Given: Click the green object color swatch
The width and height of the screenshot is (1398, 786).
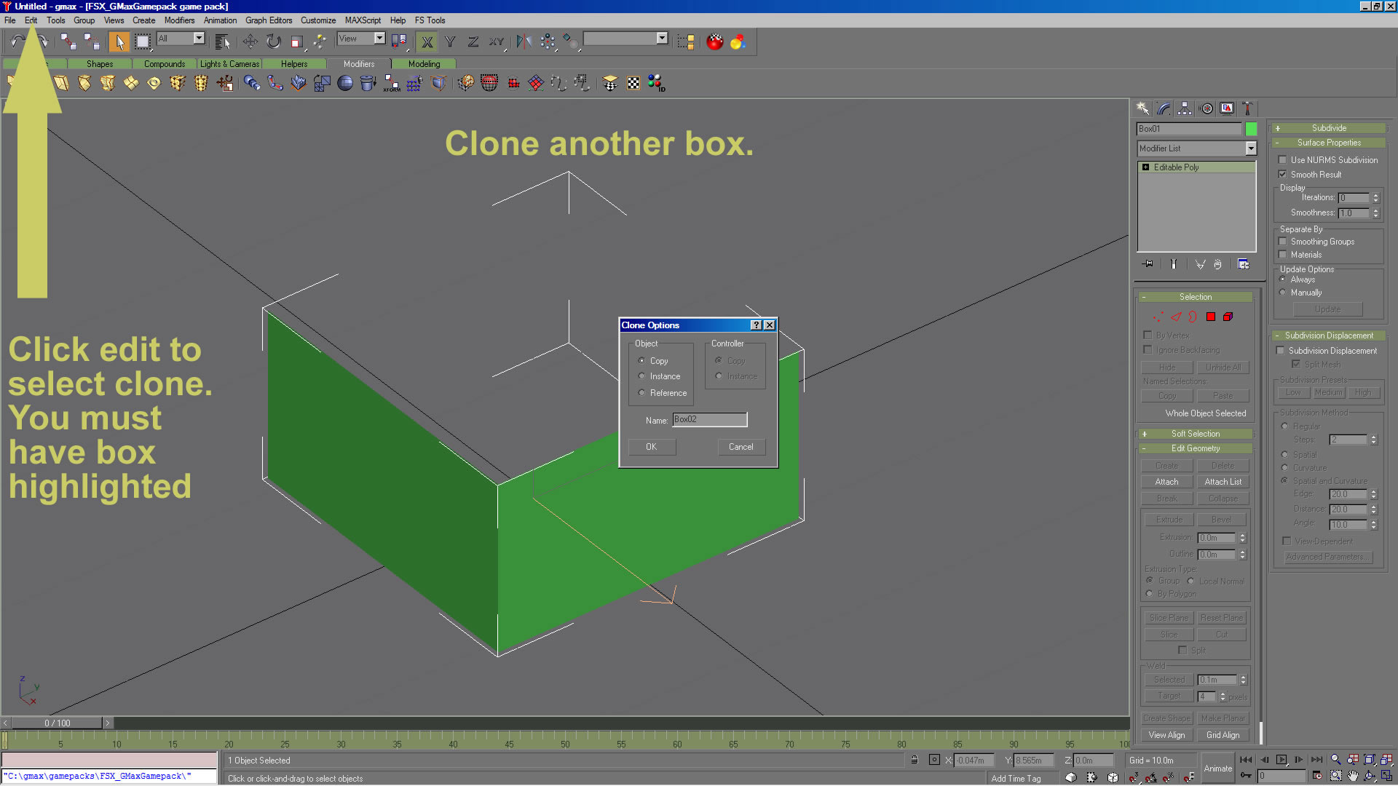Looking at the screenshot, I should (x=1251, y=129).
